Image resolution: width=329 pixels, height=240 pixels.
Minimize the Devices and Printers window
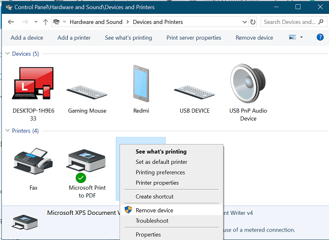[276, 7]
